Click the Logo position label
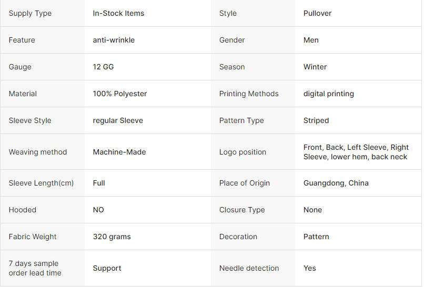424x287 pixels. pos(243,152)
